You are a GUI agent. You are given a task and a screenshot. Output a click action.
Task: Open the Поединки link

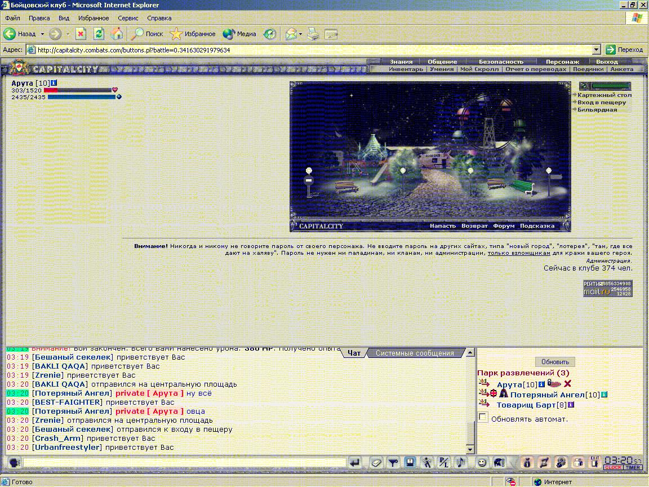coord(588,69)
